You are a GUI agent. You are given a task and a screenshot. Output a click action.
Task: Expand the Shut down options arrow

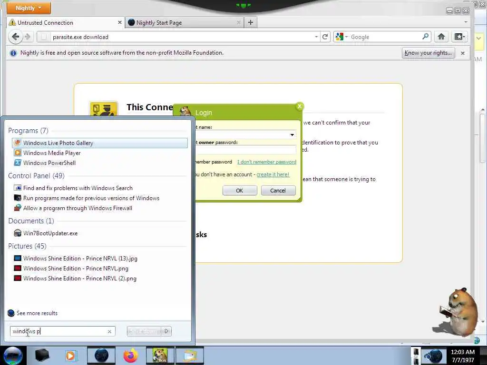[x=166, y=331]
